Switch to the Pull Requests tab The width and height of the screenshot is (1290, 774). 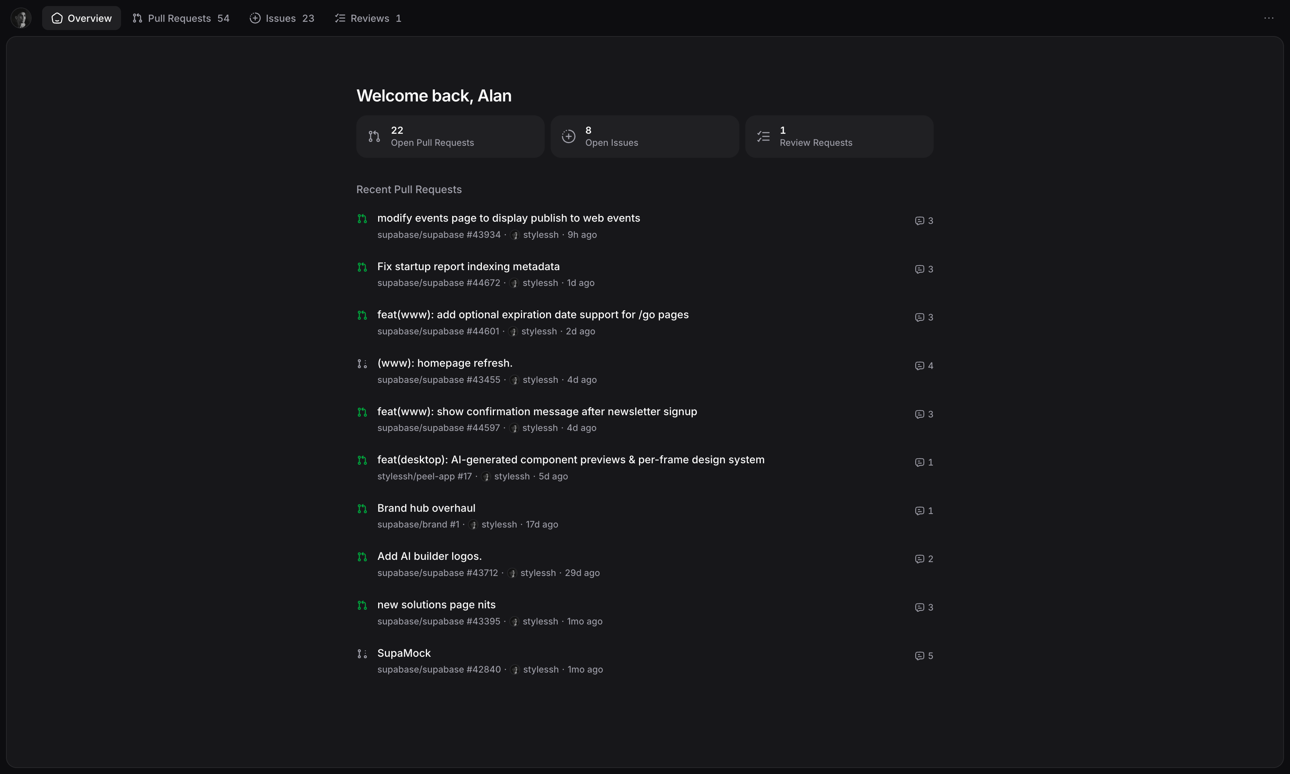(180, 18)
